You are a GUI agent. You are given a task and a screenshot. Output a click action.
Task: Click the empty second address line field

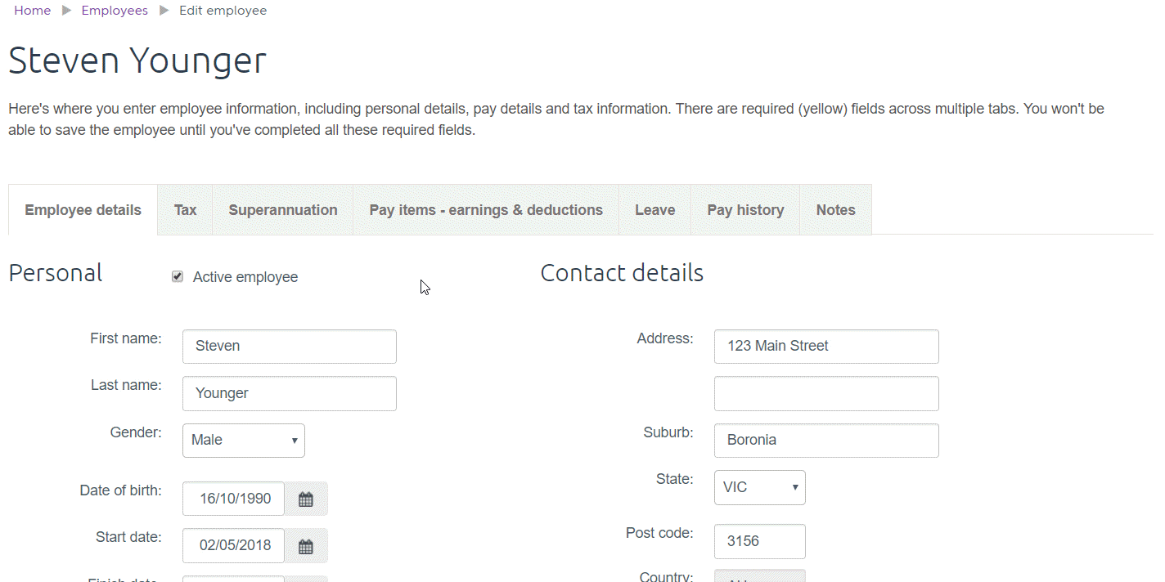coord(826,393)
